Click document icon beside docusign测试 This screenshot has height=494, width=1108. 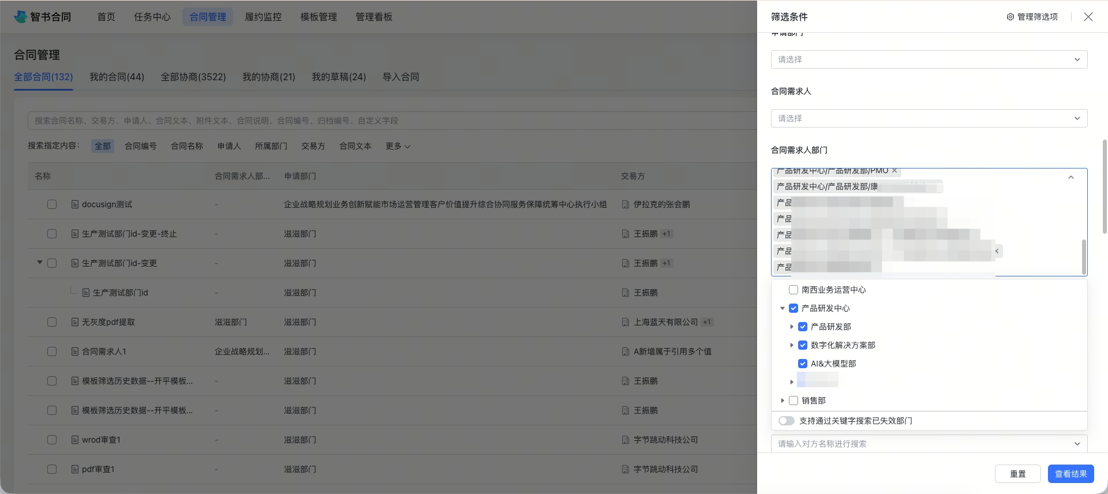75,204
